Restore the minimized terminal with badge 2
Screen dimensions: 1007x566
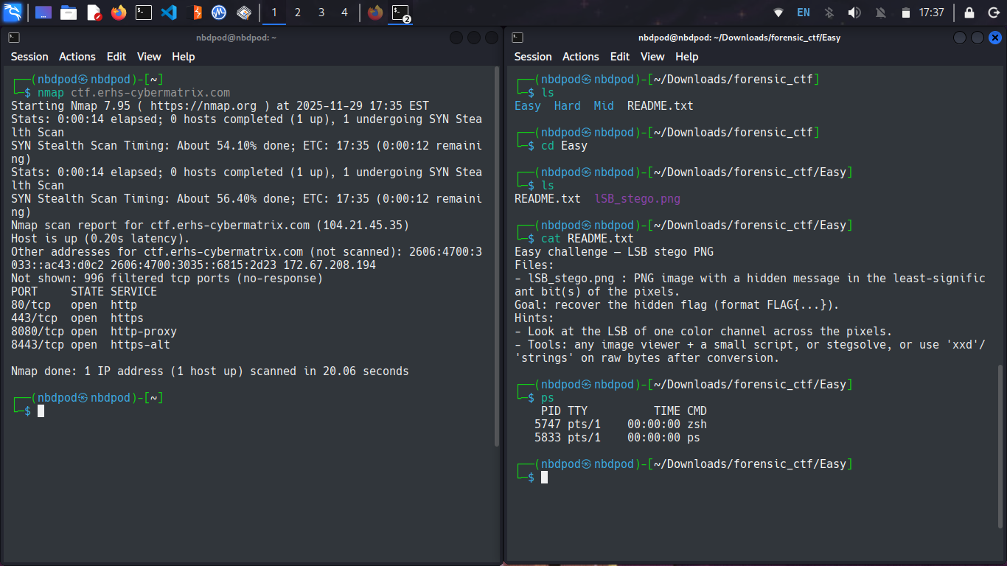400,13
